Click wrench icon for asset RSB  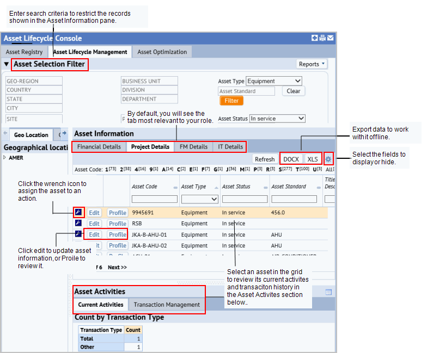pyautogui.click(x=78, y=223)
